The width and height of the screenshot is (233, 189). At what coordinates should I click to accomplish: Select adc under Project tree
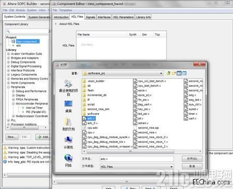click(x=19, y=46)
